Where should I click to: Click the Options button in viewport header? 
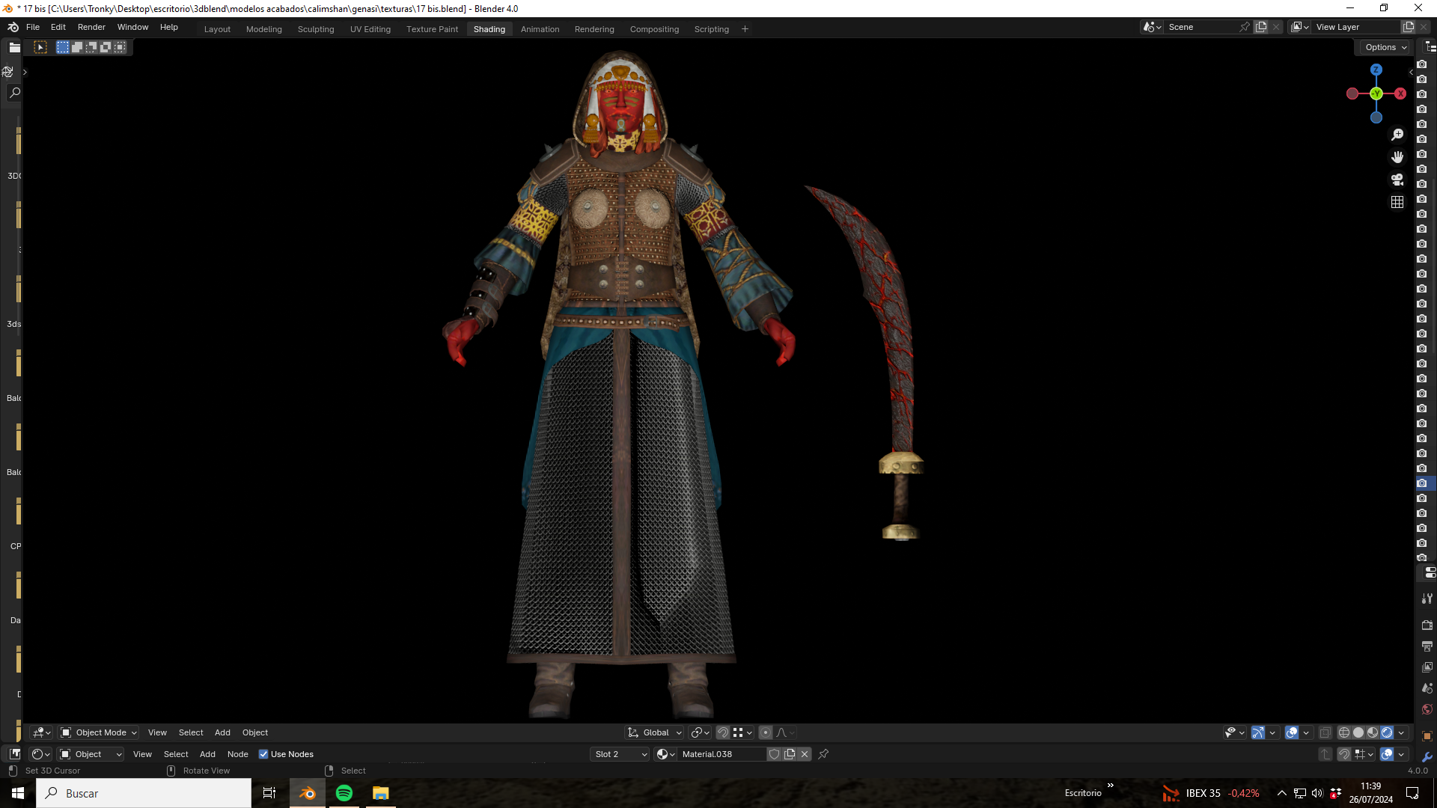coord(1385,47)
